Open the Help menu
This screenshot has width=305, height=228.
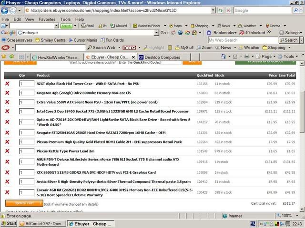pos(80,19)
